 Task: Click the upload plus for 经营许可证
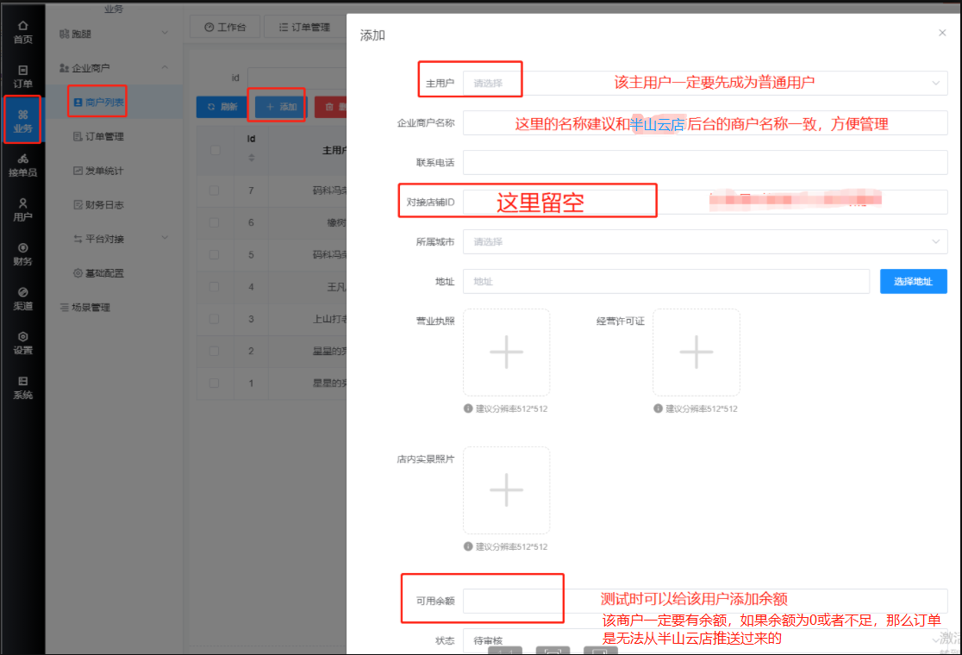(x=697, y=352)
